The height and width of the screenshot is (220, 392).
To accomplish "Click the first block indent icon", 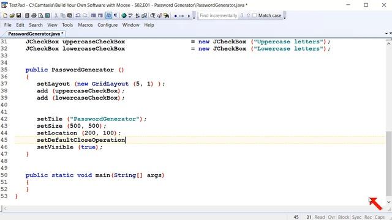I will (93, 15).
